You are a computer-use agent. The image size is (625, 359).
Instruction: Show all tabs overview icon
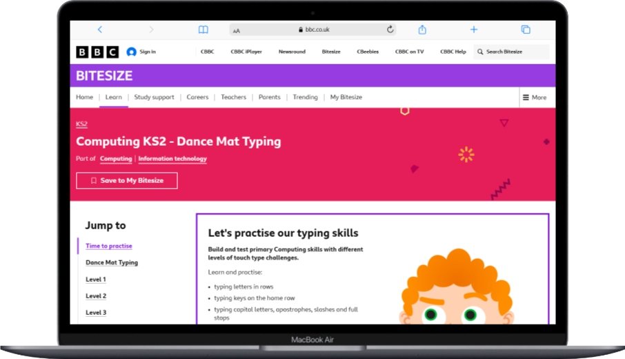pyautogui.click(x=526, y=30)
